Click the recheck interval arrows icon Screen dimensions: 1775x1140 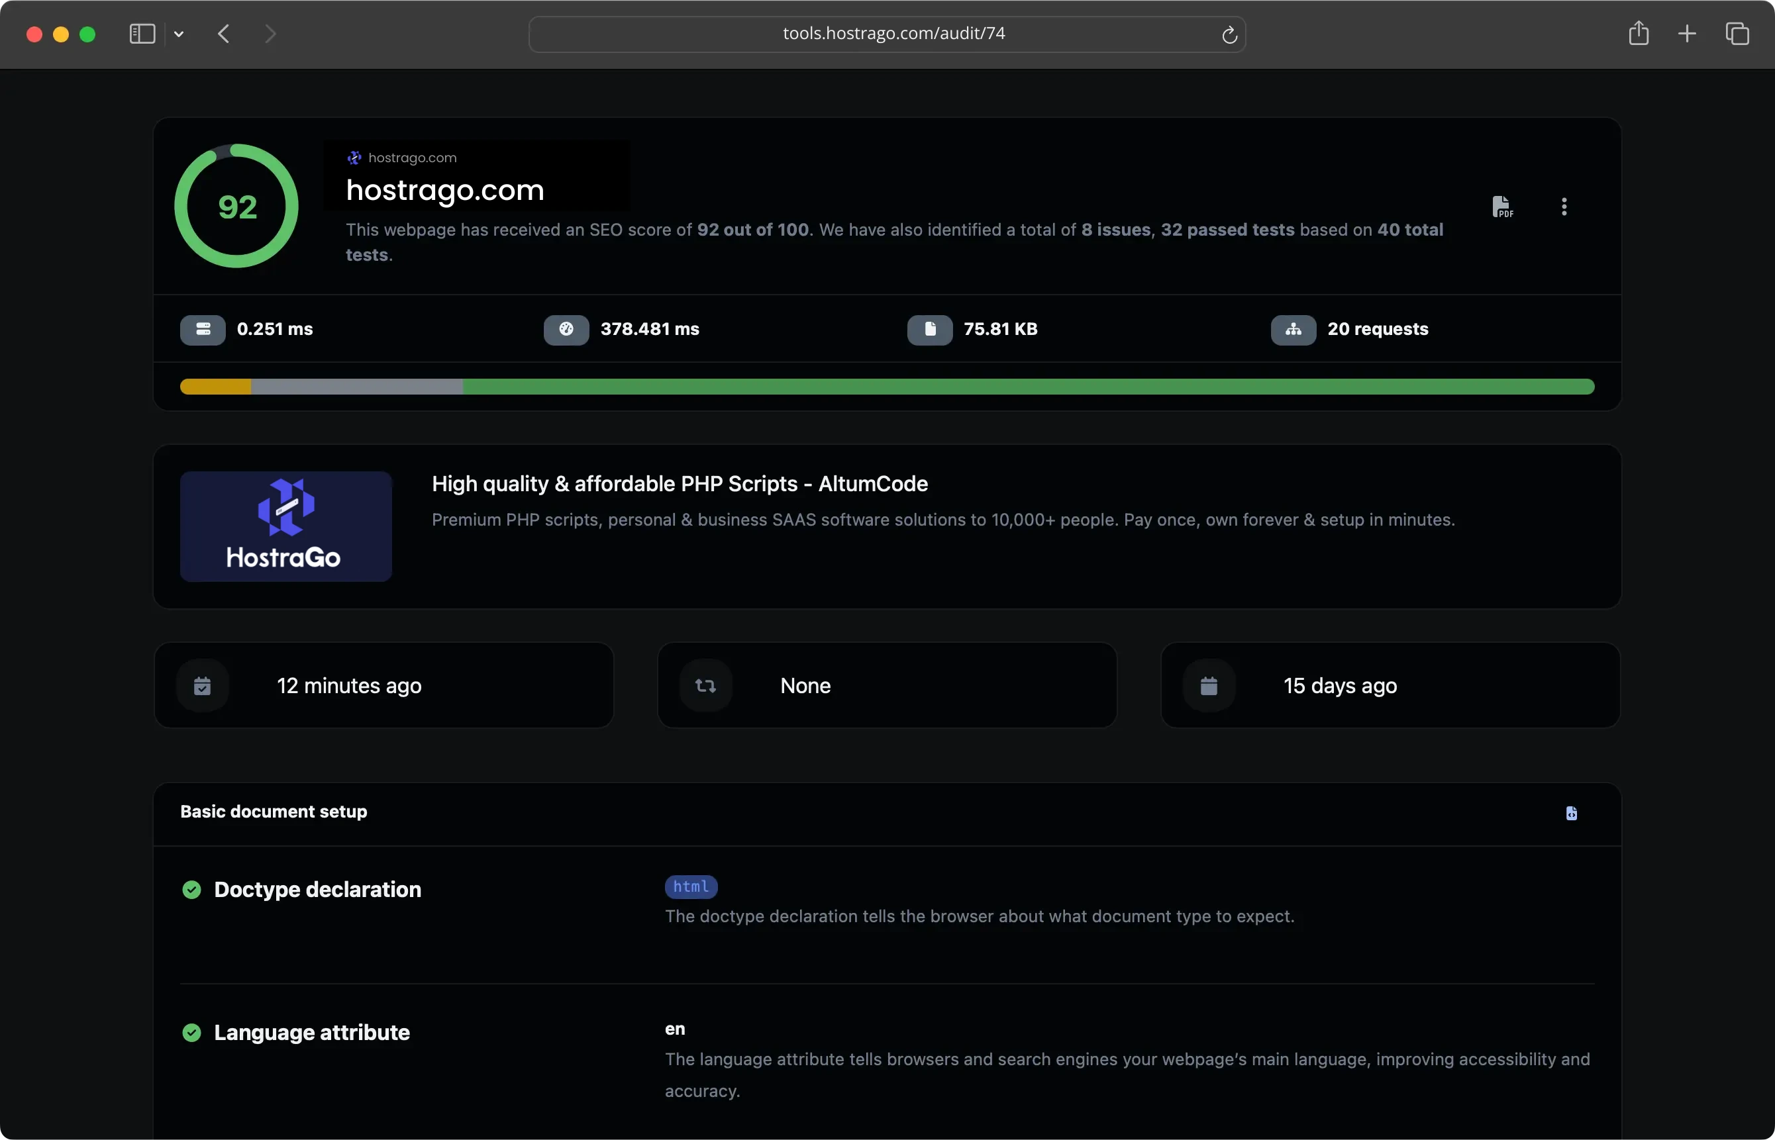click(706, 687)
